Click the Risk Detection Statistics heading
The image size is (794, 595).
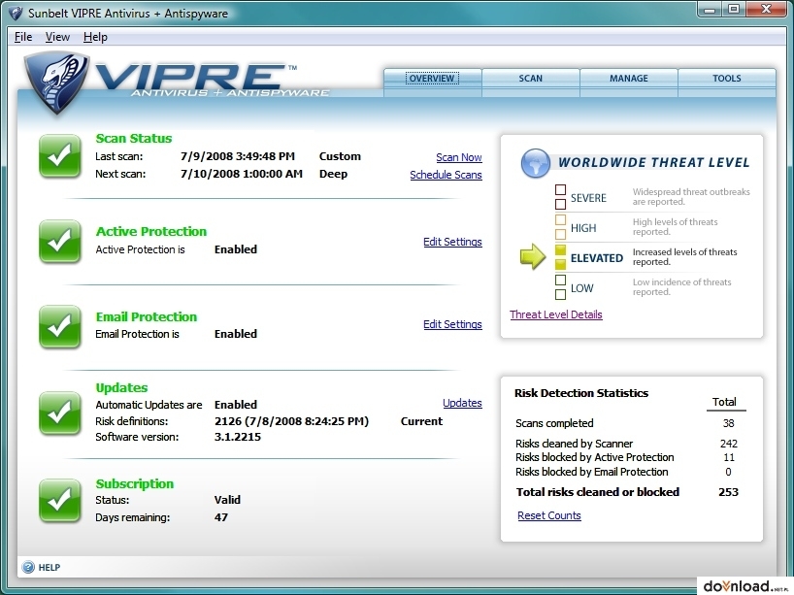point(581,393)
